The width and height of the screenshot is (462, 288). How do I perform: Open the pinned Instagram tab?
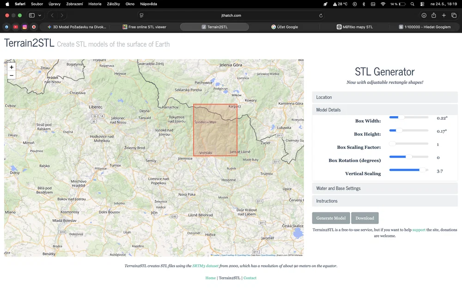[25, 27]
